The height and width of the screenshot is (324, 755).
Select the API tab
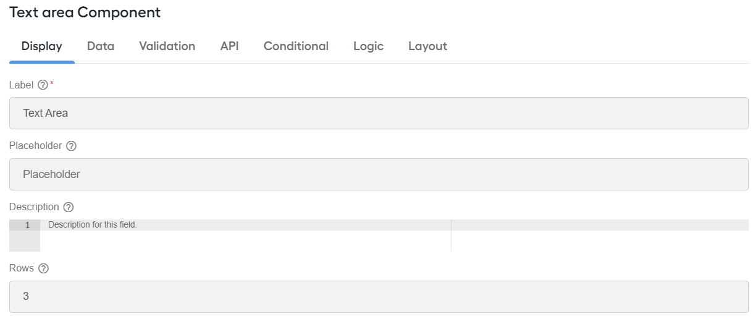click(x=229, y=46)
